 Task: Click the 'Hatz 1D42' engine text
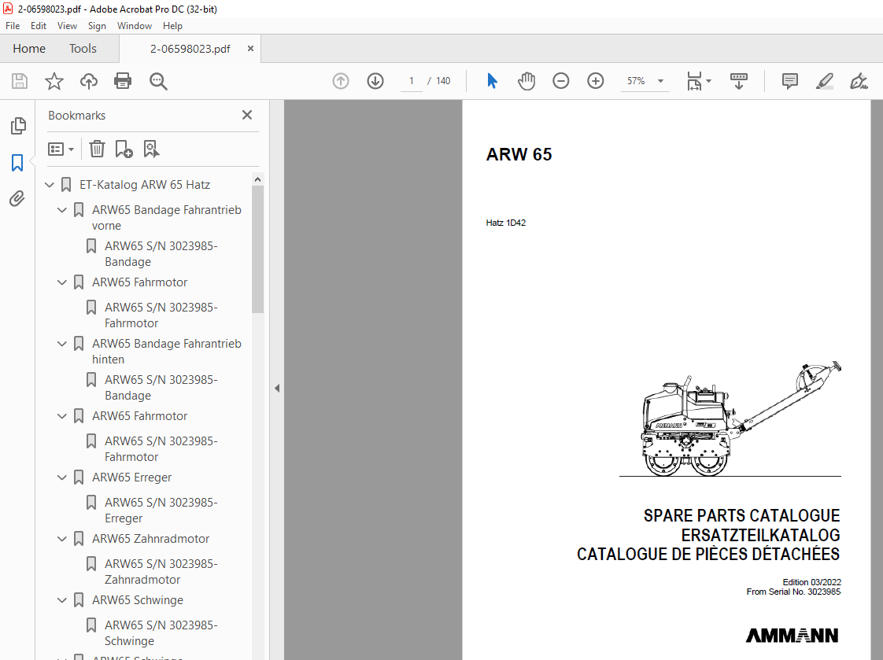tap(506, 223)
